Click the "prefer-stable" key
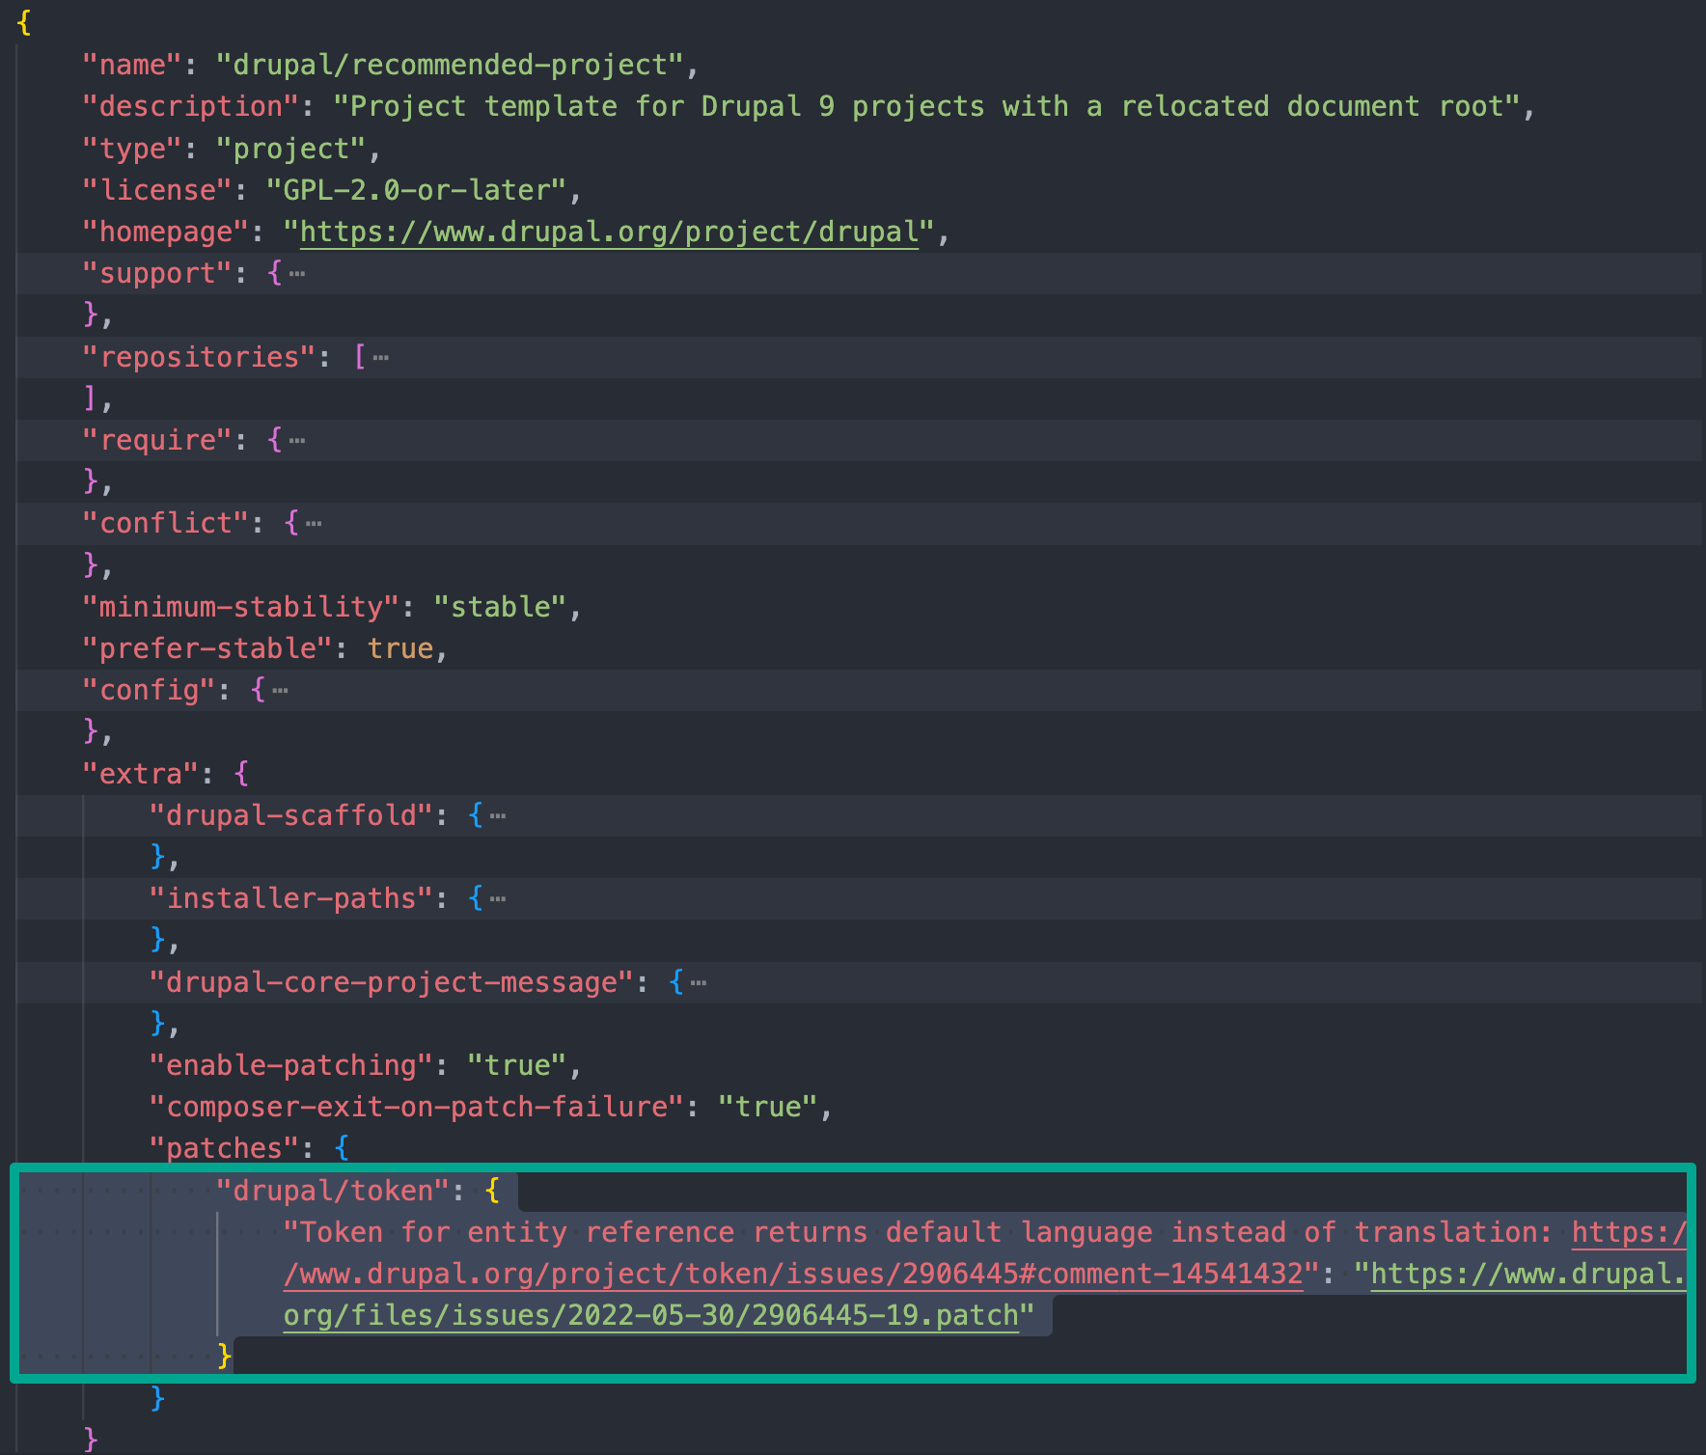Viewport: 1706px width, 1455px height. 207,649
